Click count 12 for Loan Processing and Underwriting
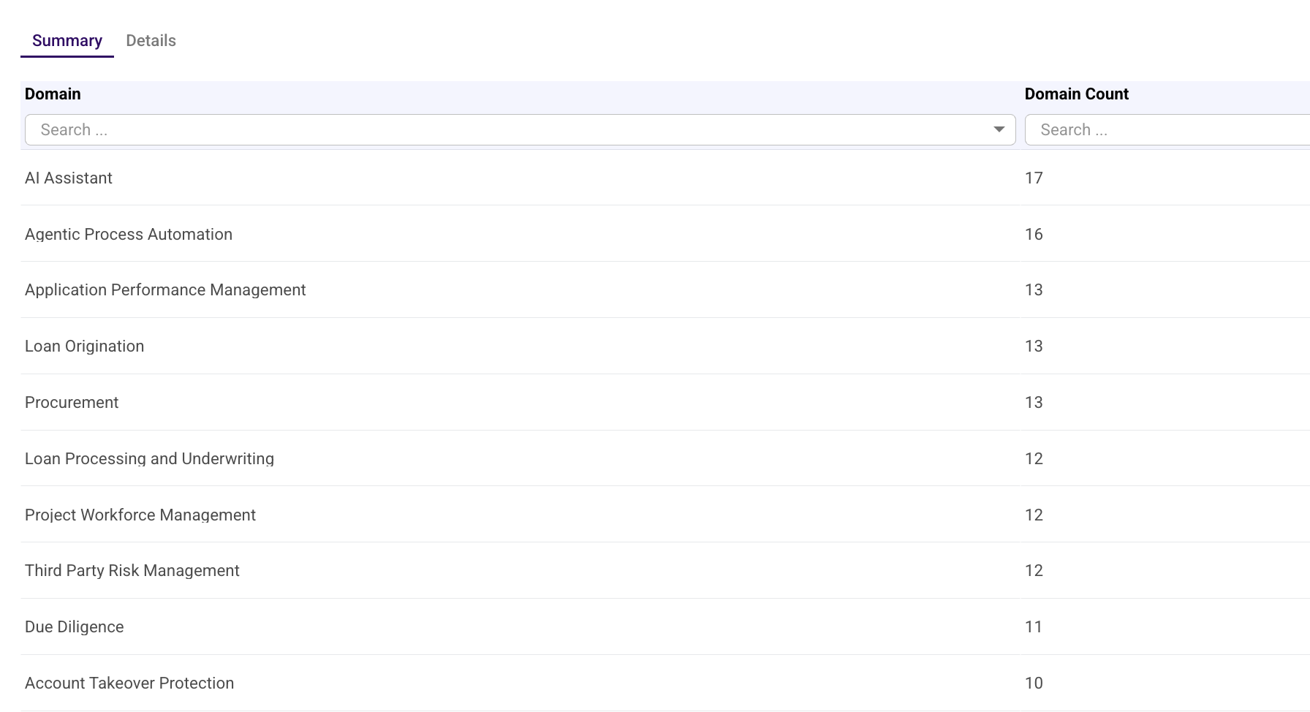 pos(1034,459)
